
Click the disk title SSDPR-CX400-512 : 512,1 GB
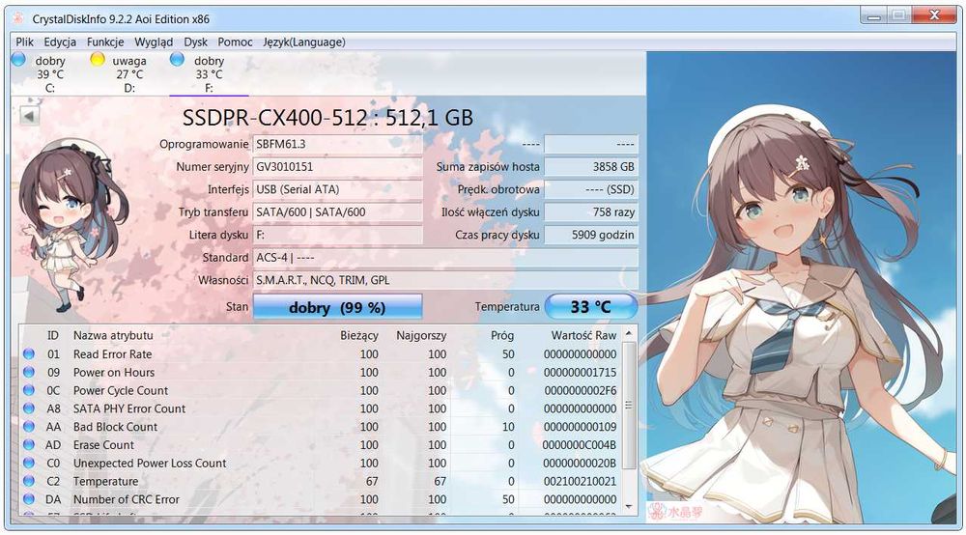327,118
